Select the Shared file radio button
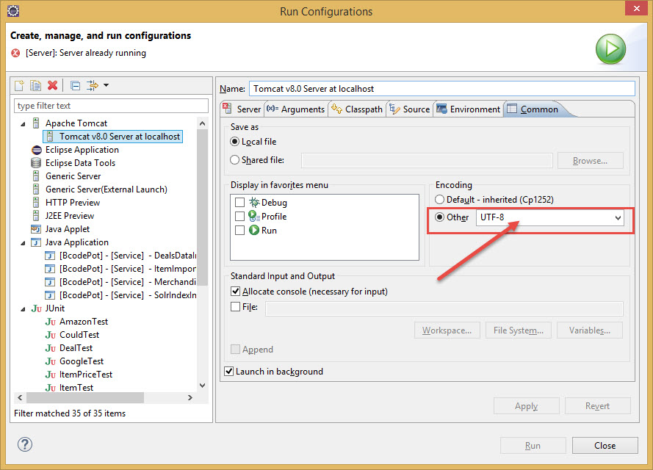This screenshot has height=470, width=653. tap(235, 160)
